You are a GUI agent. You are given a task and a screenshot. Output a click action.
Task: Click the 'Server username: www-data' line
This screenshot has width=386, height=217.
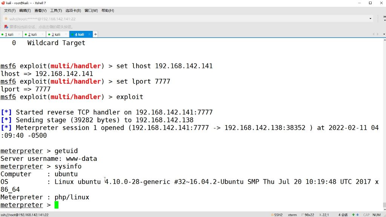click(49, 159)
